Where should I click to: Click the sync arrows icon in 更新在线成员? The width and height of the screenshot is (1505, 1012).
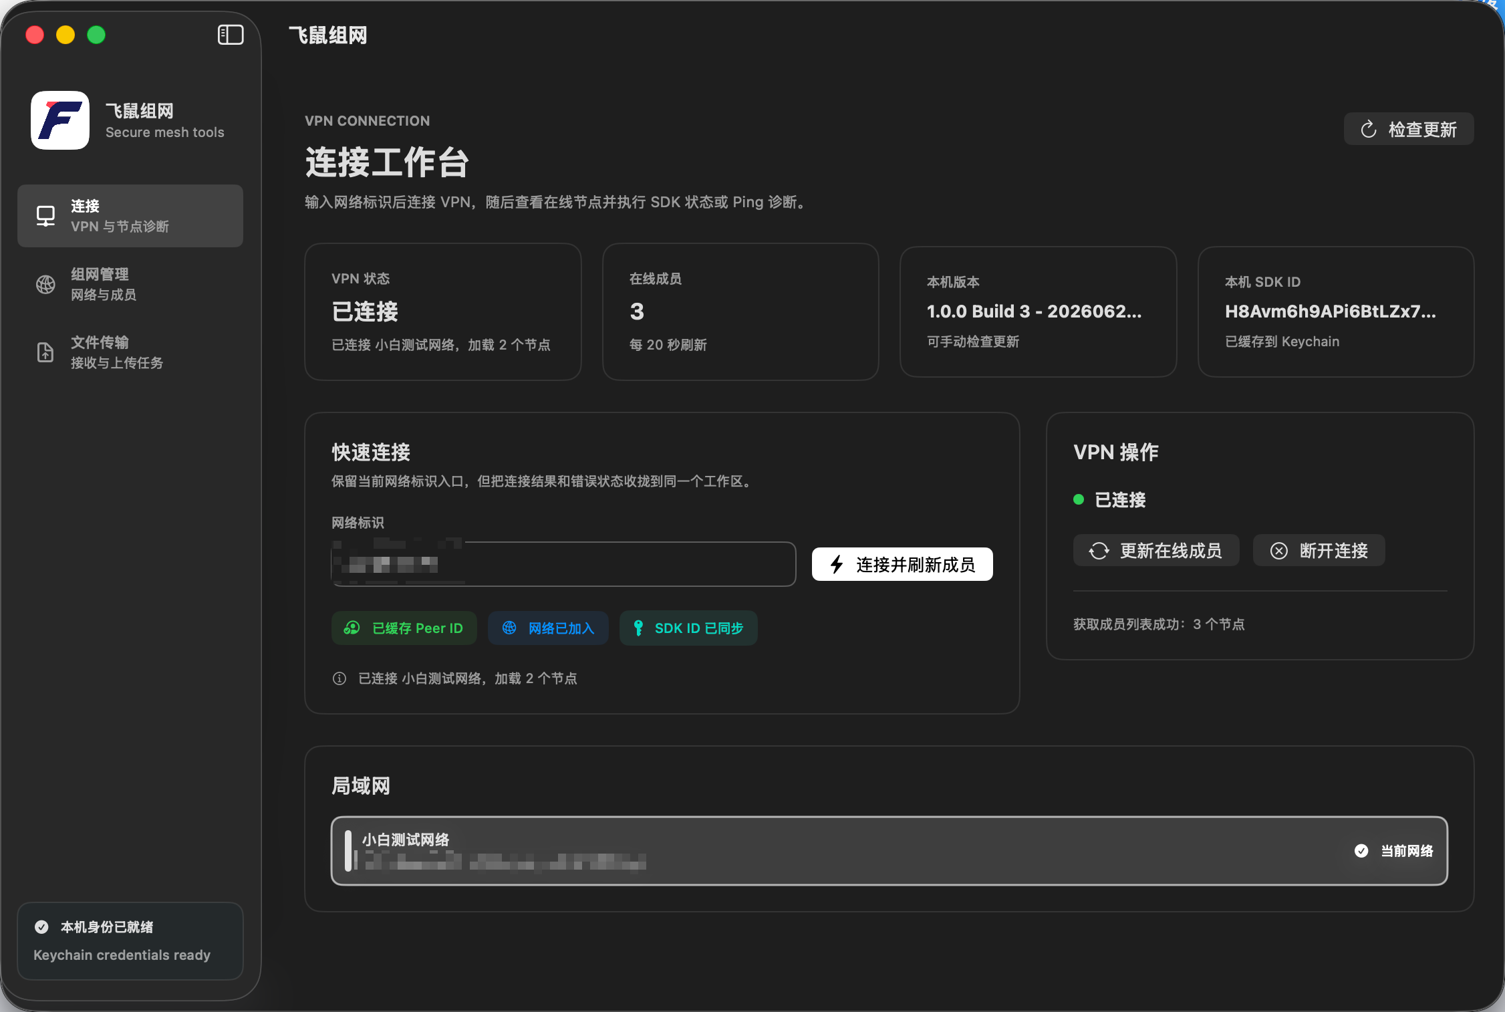pyautogui.click(x=1099, y=551)
